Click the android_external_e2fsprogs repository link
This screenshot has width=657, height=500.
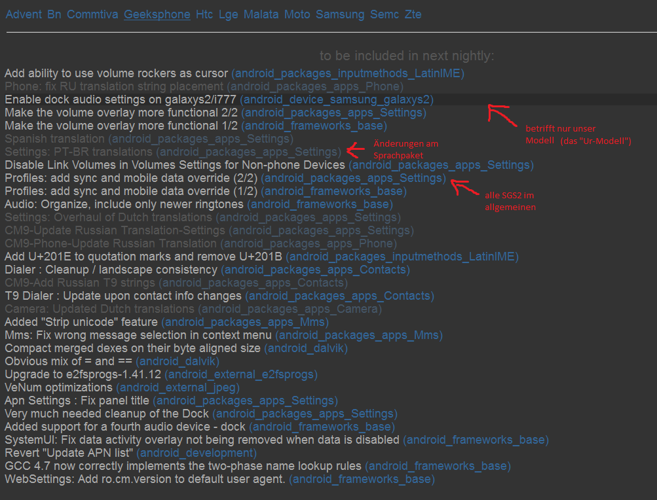click(x=240, y=374)
